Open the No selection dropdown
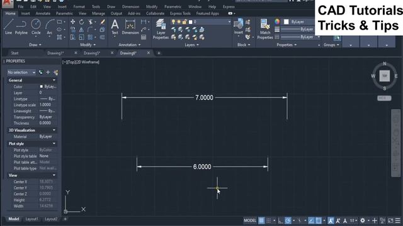Screen dimensions: 403x226 tap(21, 73)
